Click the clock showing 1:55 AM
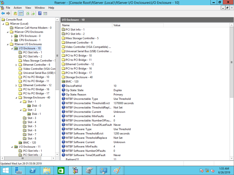234x175 pixels. tap(224, 169)
